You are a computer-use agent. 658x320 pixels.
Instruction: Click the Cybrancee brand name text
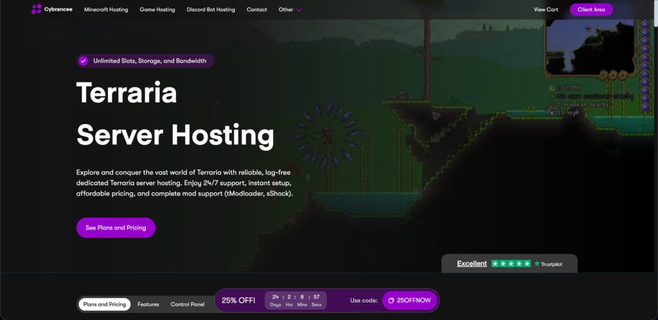point(58,10)
